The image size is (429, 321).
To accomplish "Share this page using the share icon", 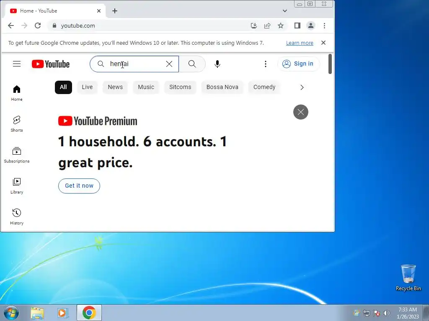I will (x=267, y=25).
